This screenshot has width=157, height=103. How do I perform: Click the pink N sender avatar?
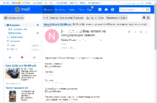(x=52, y=36)
